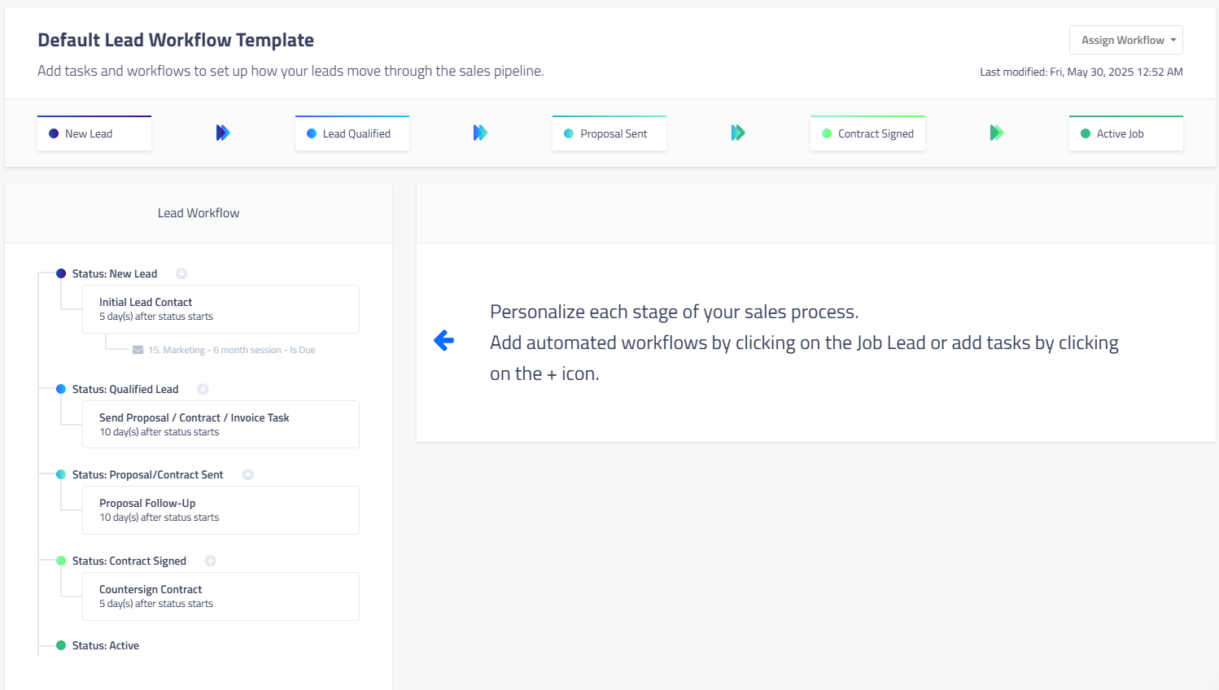Click the blue left arrow icon
1219x690 pixels.
point(443,341)
